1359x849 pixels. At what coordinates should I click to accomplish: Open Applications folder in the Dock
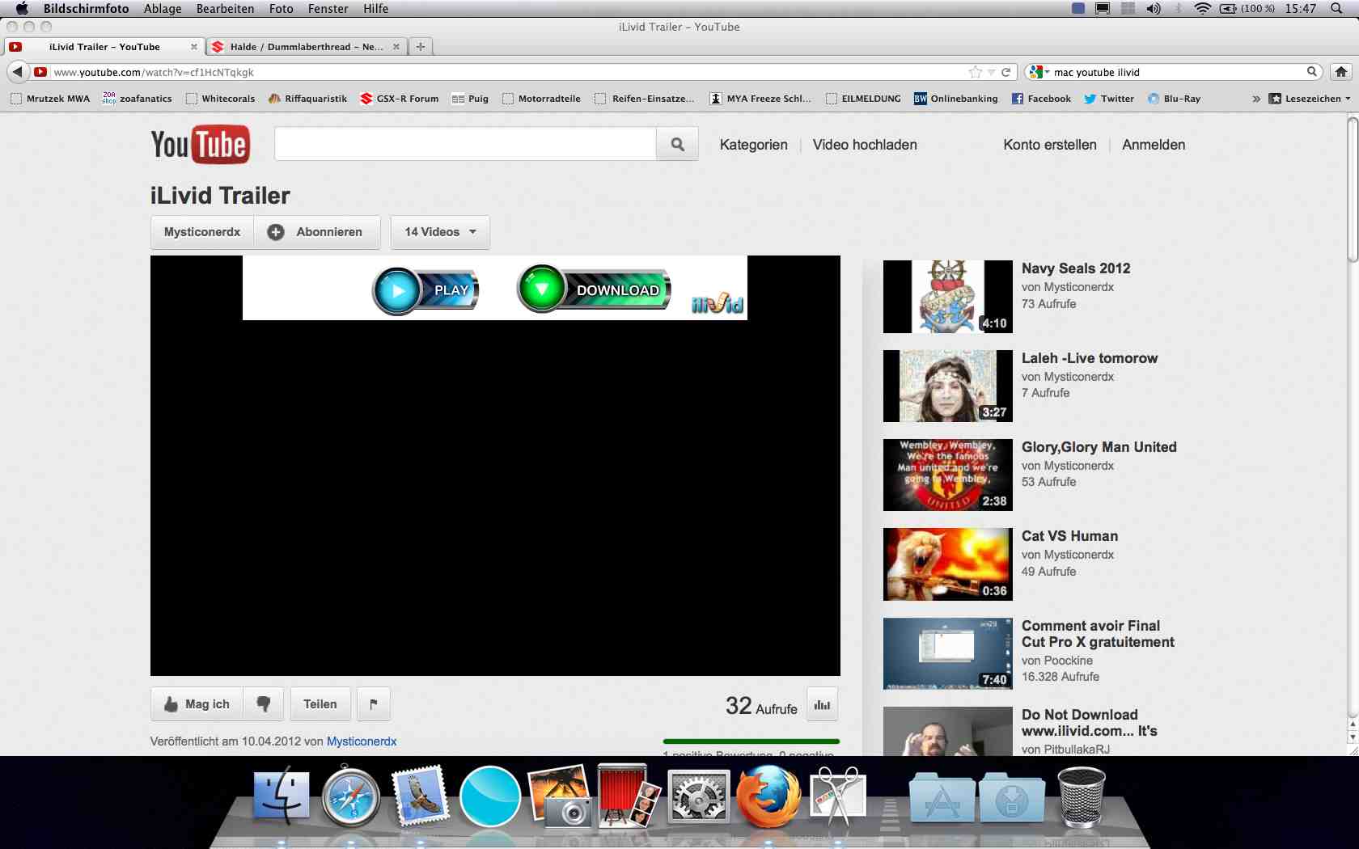pos(942,798)
